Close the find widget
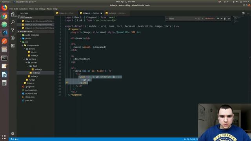This screenshot has height=141, width=251. pos(229,19)
